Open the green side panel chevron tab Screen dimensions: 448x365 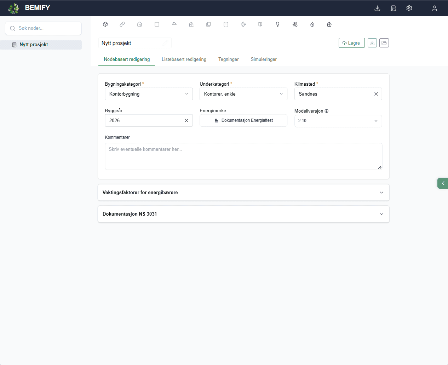443,183
